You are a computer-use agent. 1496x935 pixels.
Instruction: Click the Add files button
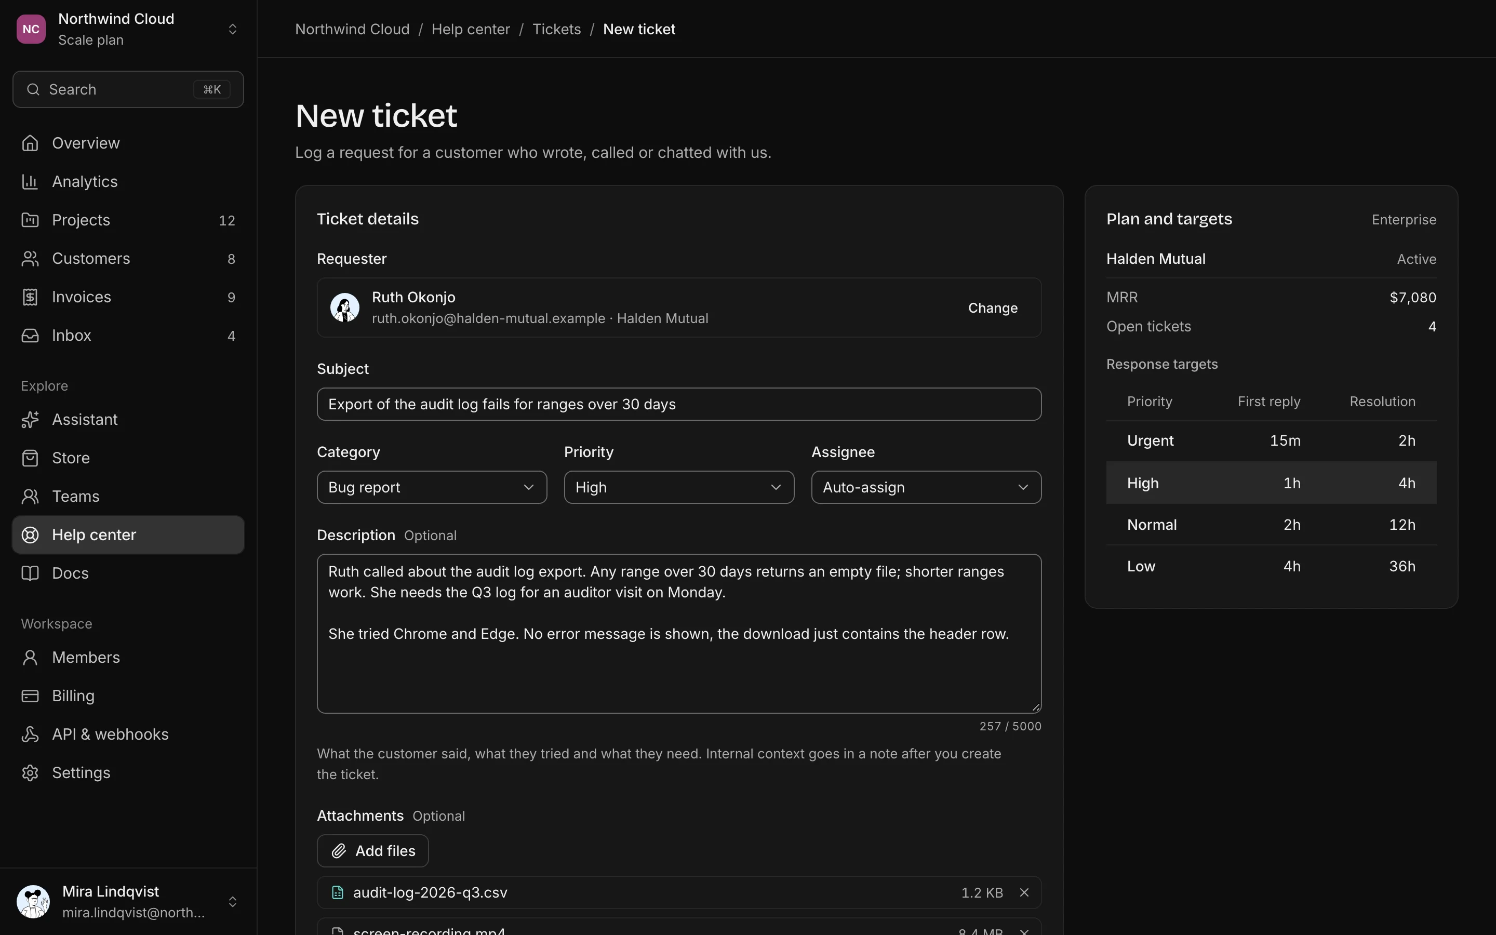(x=372, y=850)
